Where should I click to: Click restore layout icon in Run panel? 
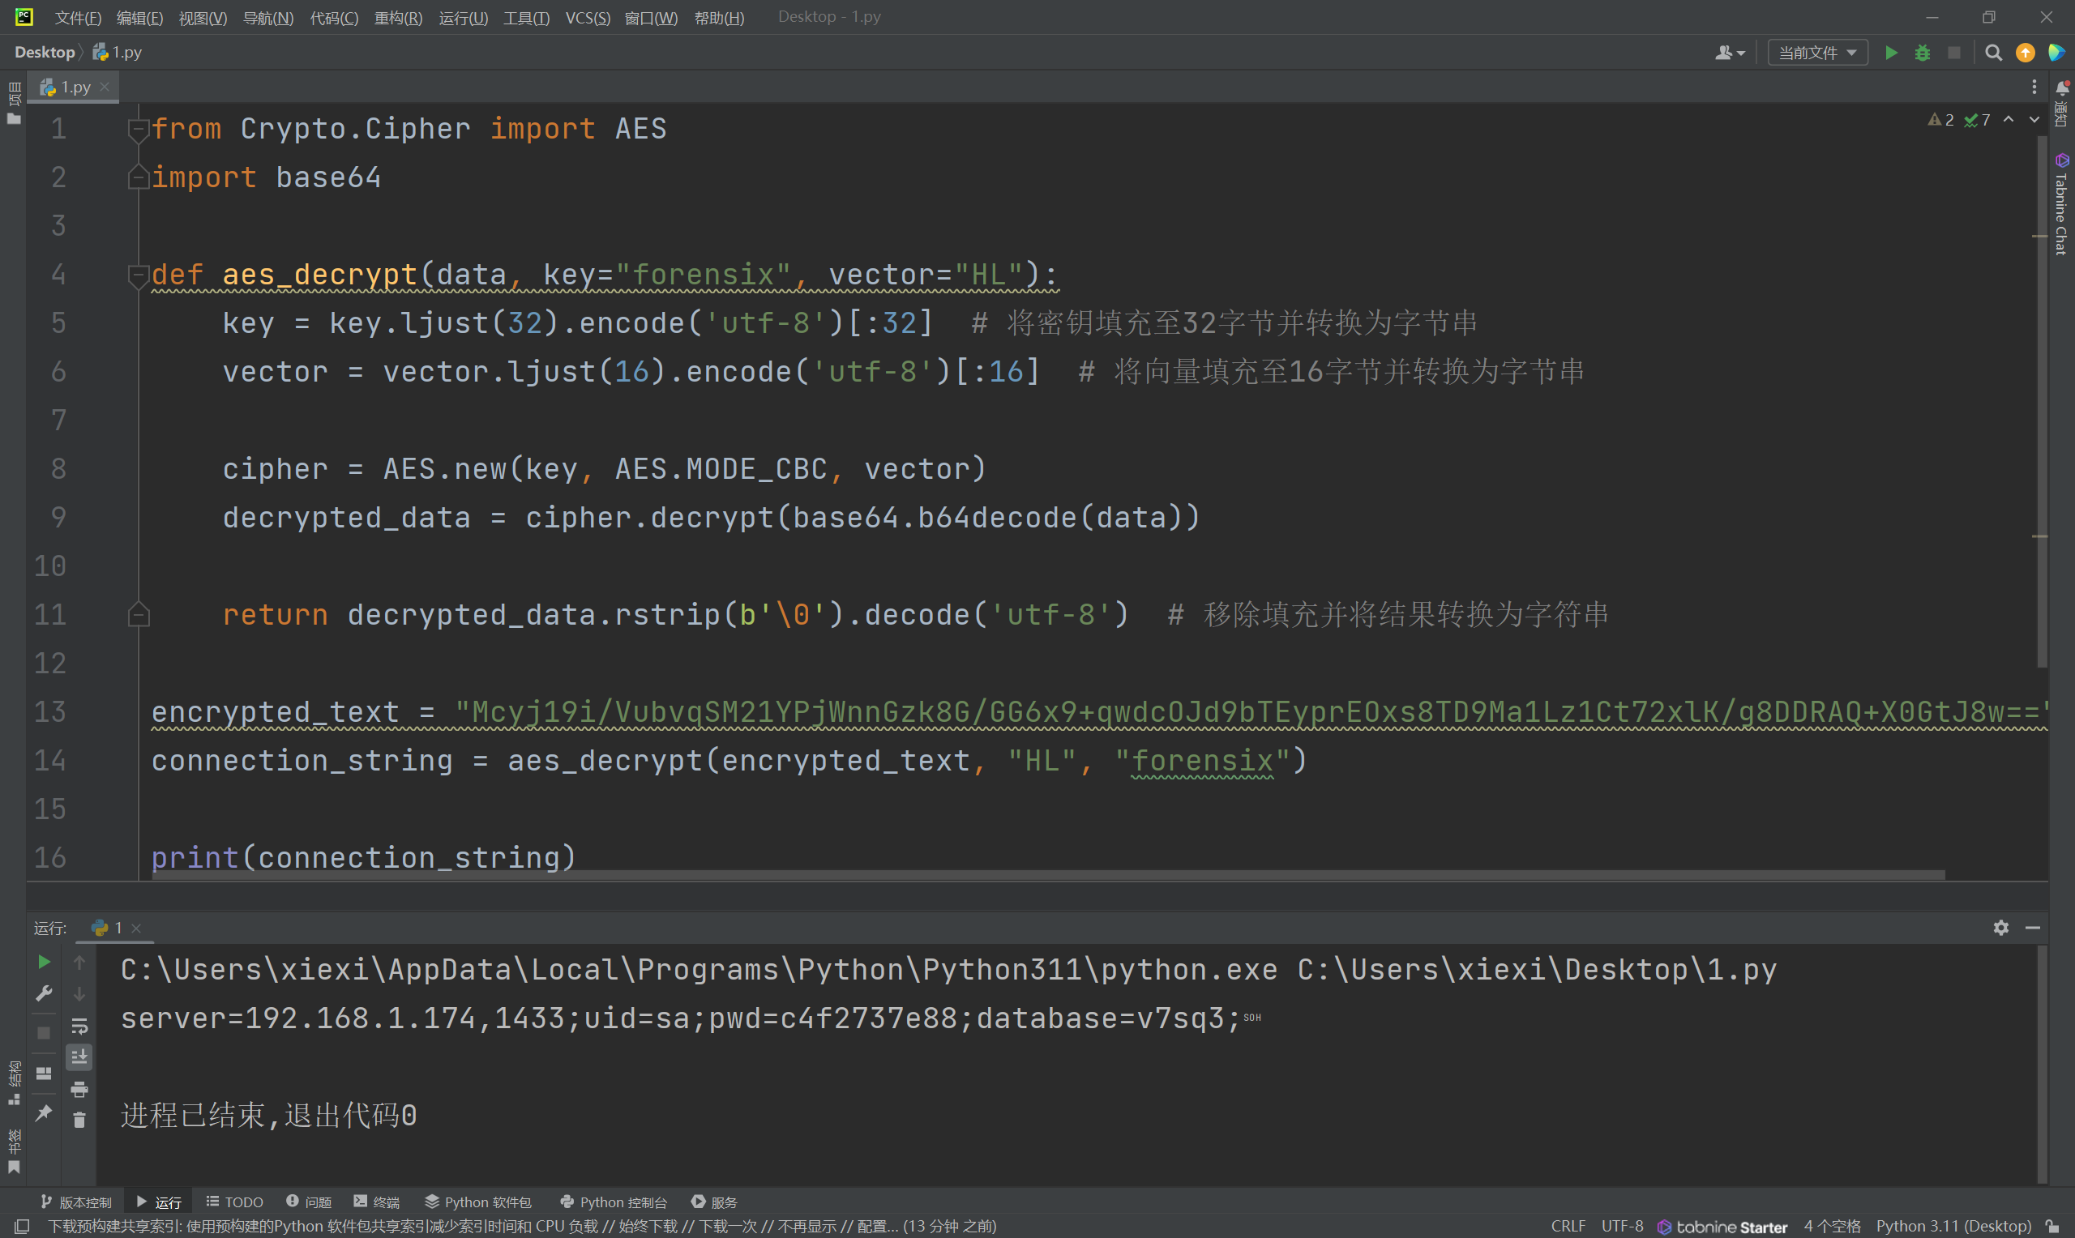point(45,1073)
